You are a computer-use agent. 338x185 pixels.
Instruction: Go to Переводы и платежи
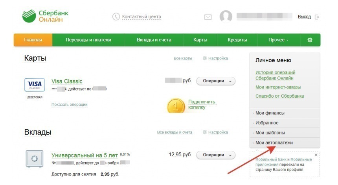point(88,40)
